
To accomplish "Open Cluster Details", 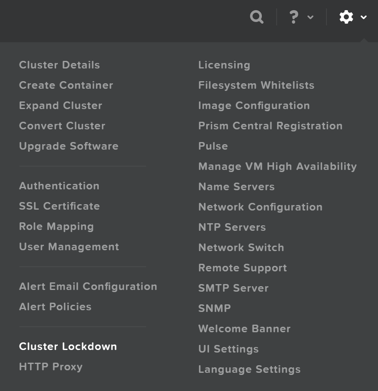I will 59,65.
